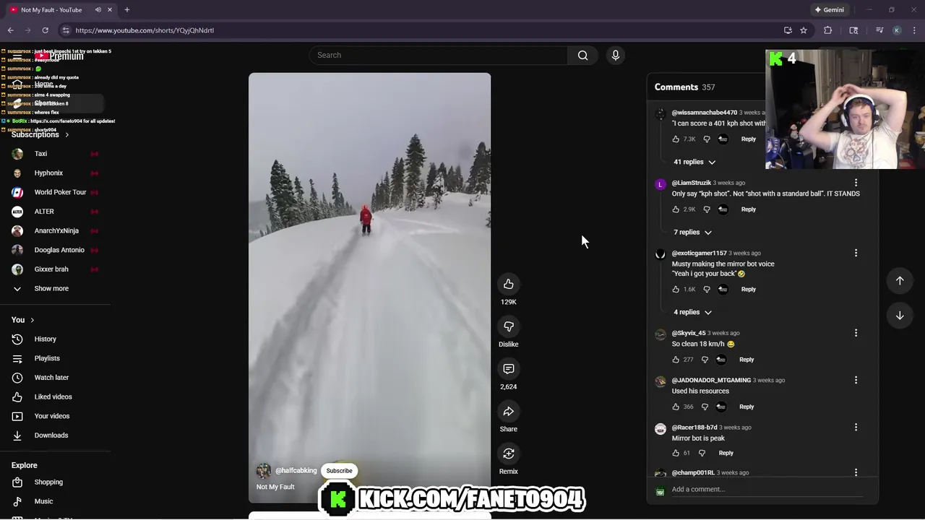Viewport: 925px width, 520px height.
Task: Expand 4 replies under exoticgamer1157 comment
Action: coord(692,312)
